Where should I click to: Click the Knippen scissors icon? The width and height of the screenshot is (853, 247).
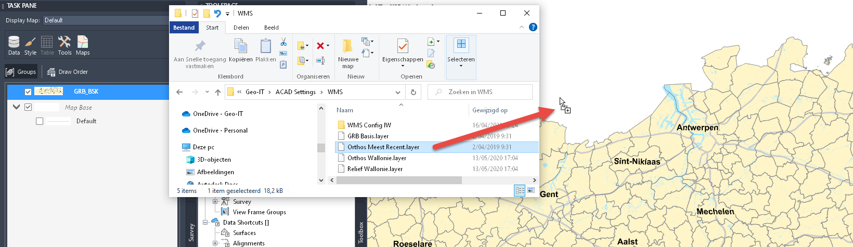pos(283,42)
